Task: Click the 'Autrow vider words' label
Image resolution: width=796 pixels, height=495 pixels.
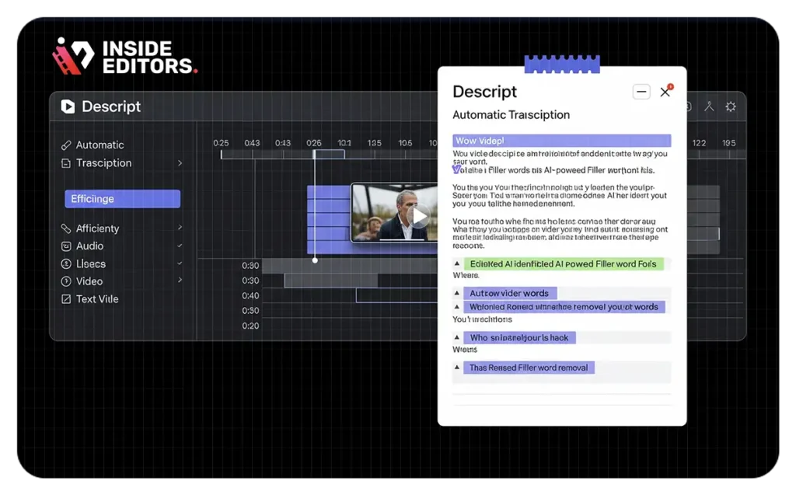Action: click(509, 293)
